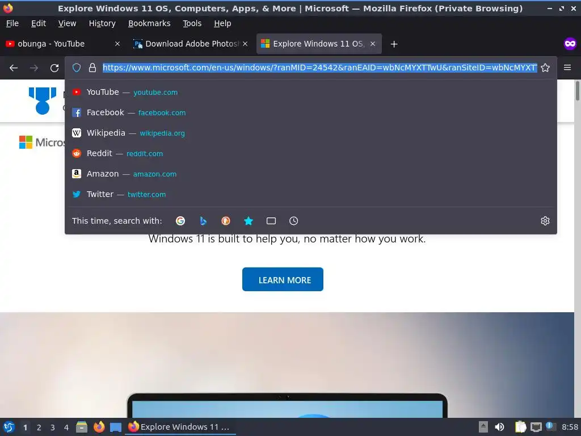Screen dimensions: 581x436
Task: Click inside the URL address field
Action: point(320,68)
